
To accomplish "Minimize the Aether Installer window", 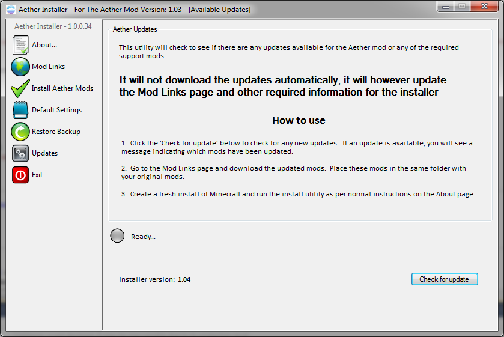I will point(446,7).
